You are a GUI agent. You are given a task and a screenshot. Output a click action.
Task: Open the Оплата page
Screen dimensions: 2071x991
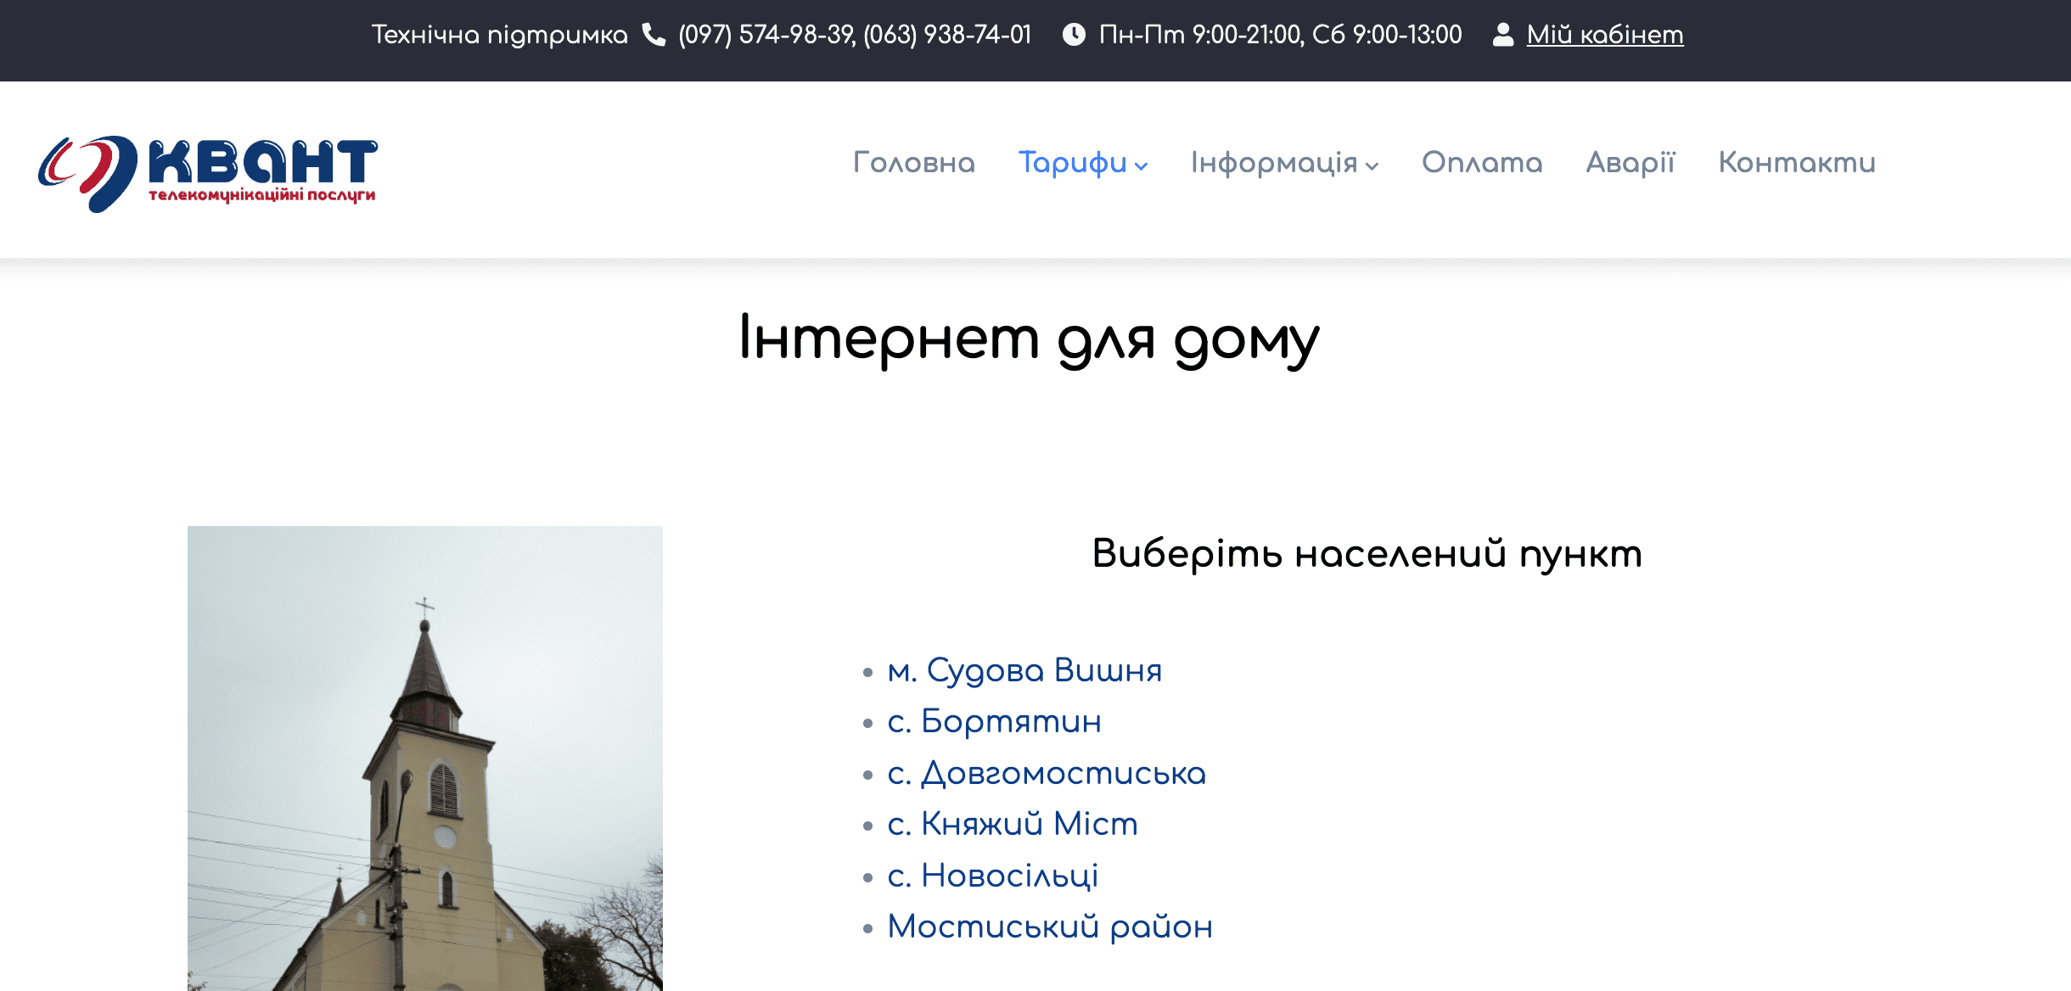click(1482, 163)
